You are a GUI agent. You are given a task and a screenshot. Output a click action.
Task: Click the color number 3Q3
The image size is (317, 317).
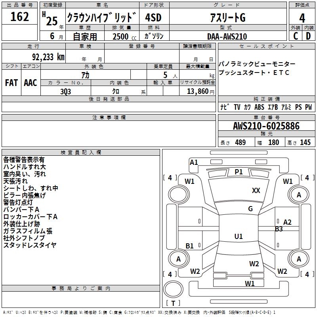65,91
